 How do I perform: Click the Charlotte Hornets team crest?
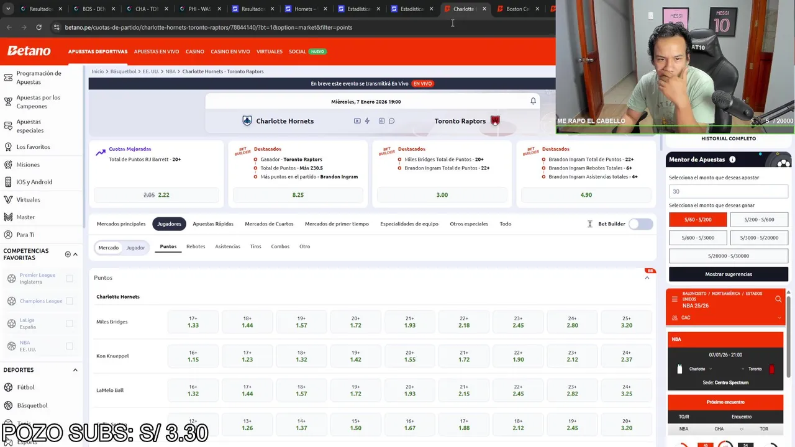pos(247,121)
